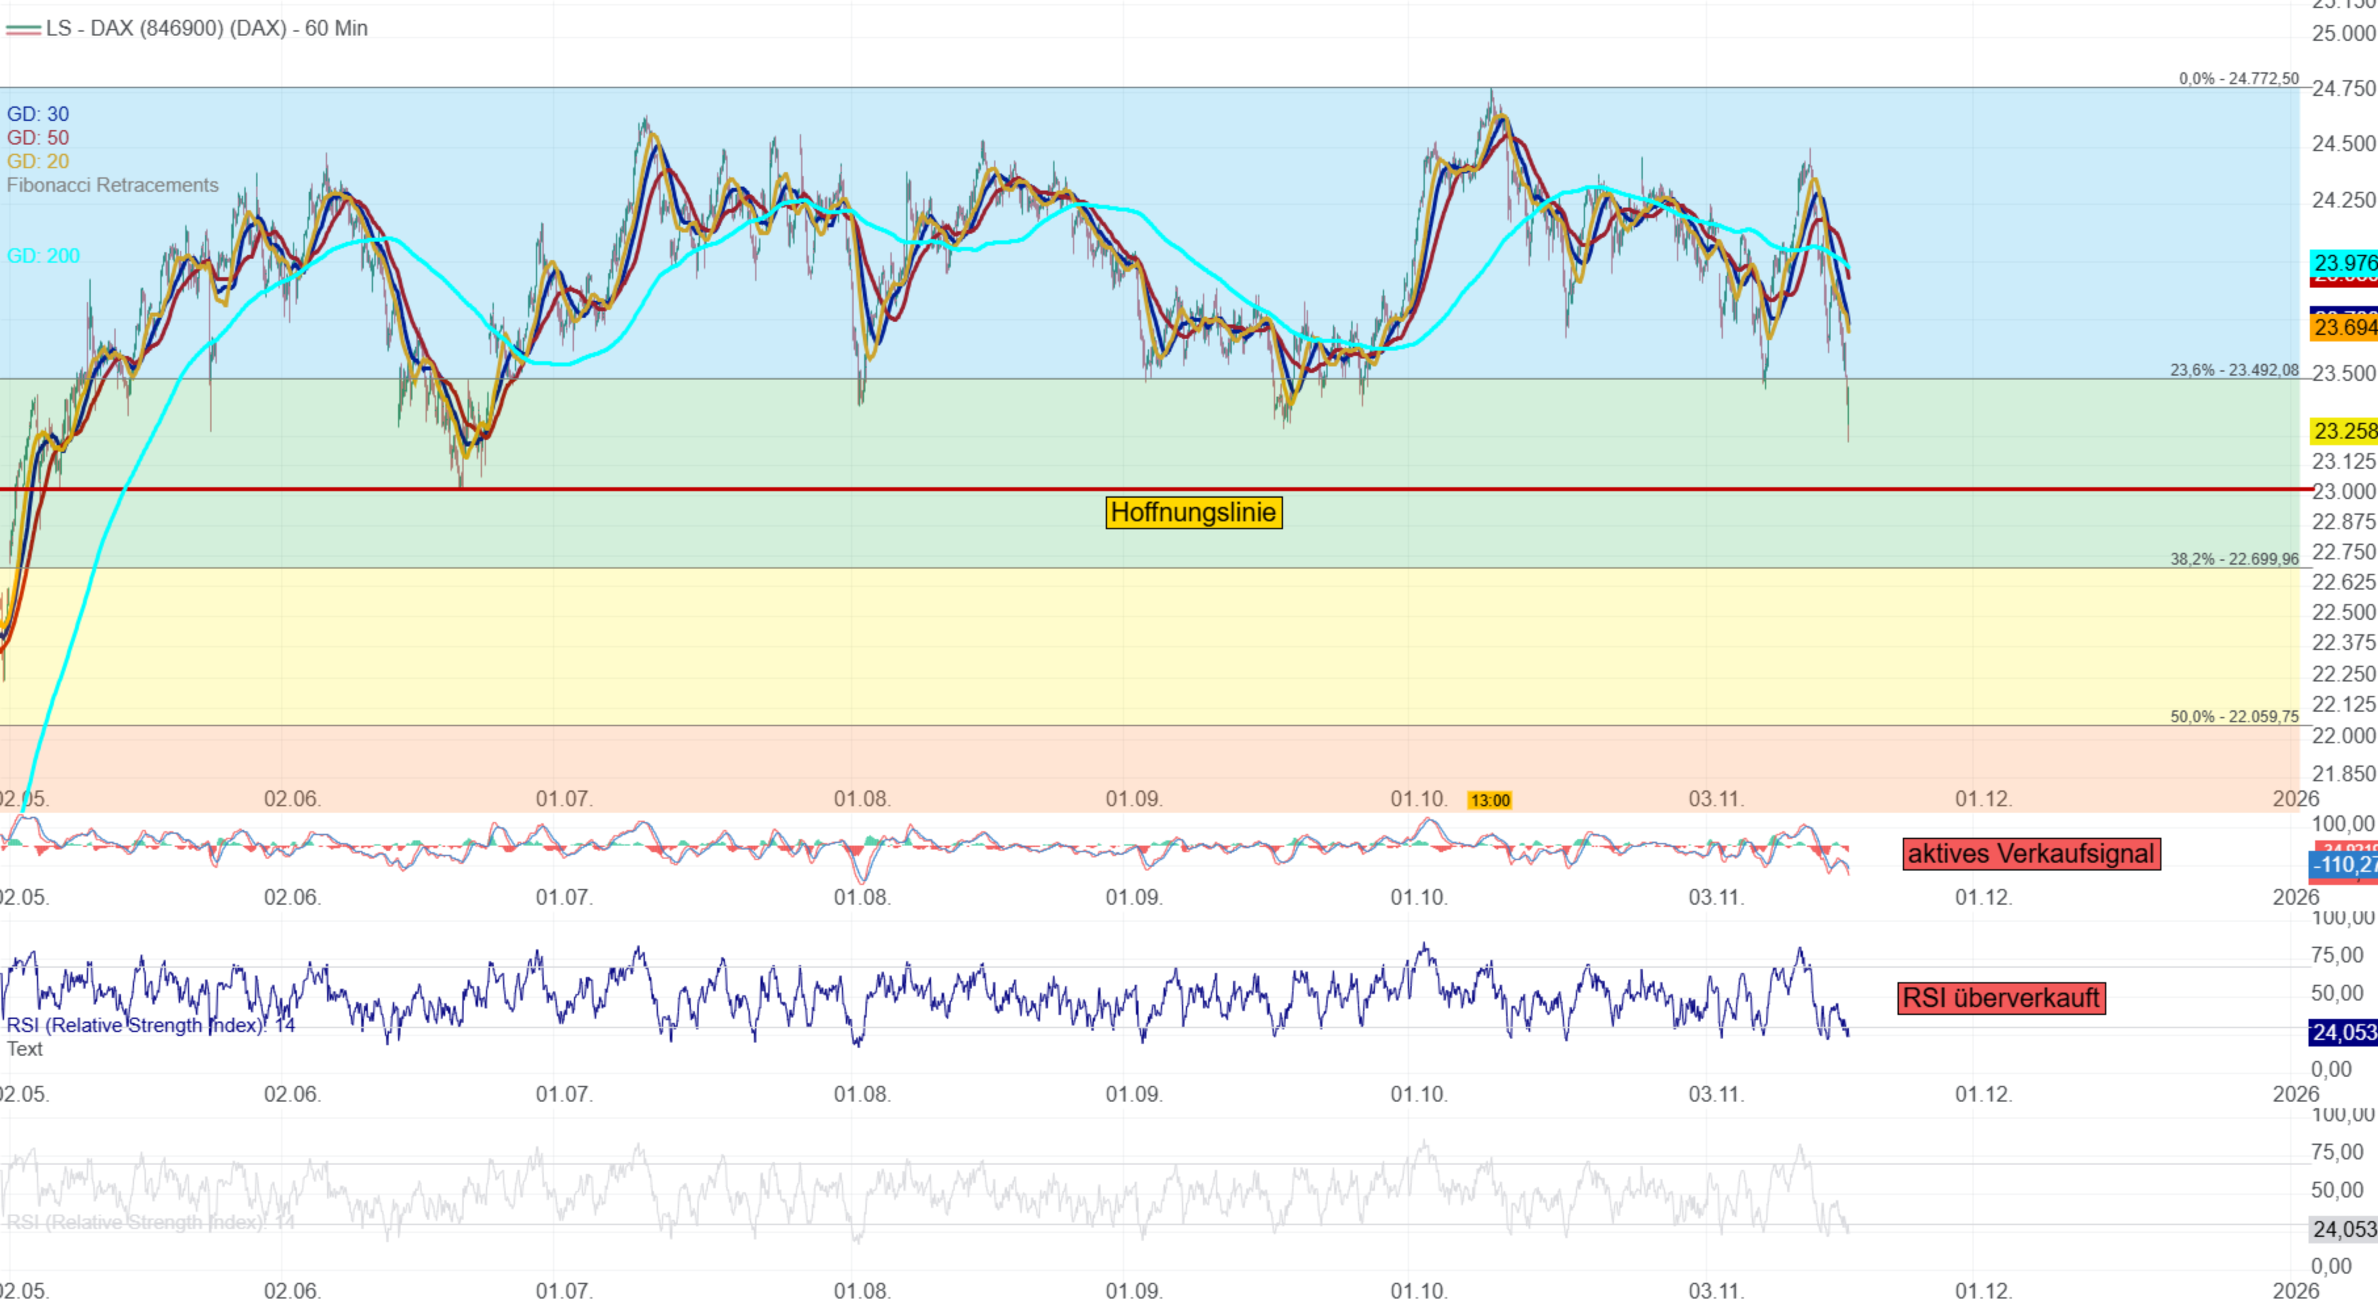2378x1305 pixels.
Task: Select the Fibonacci Retracements legend entry
Action: click(x=113, y=186)
